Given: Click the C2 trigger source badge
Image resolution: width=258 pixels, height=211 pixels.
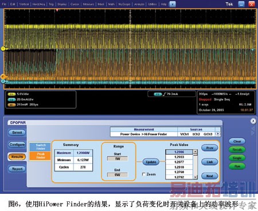Looking at the screenshot, I should [158, 94].
